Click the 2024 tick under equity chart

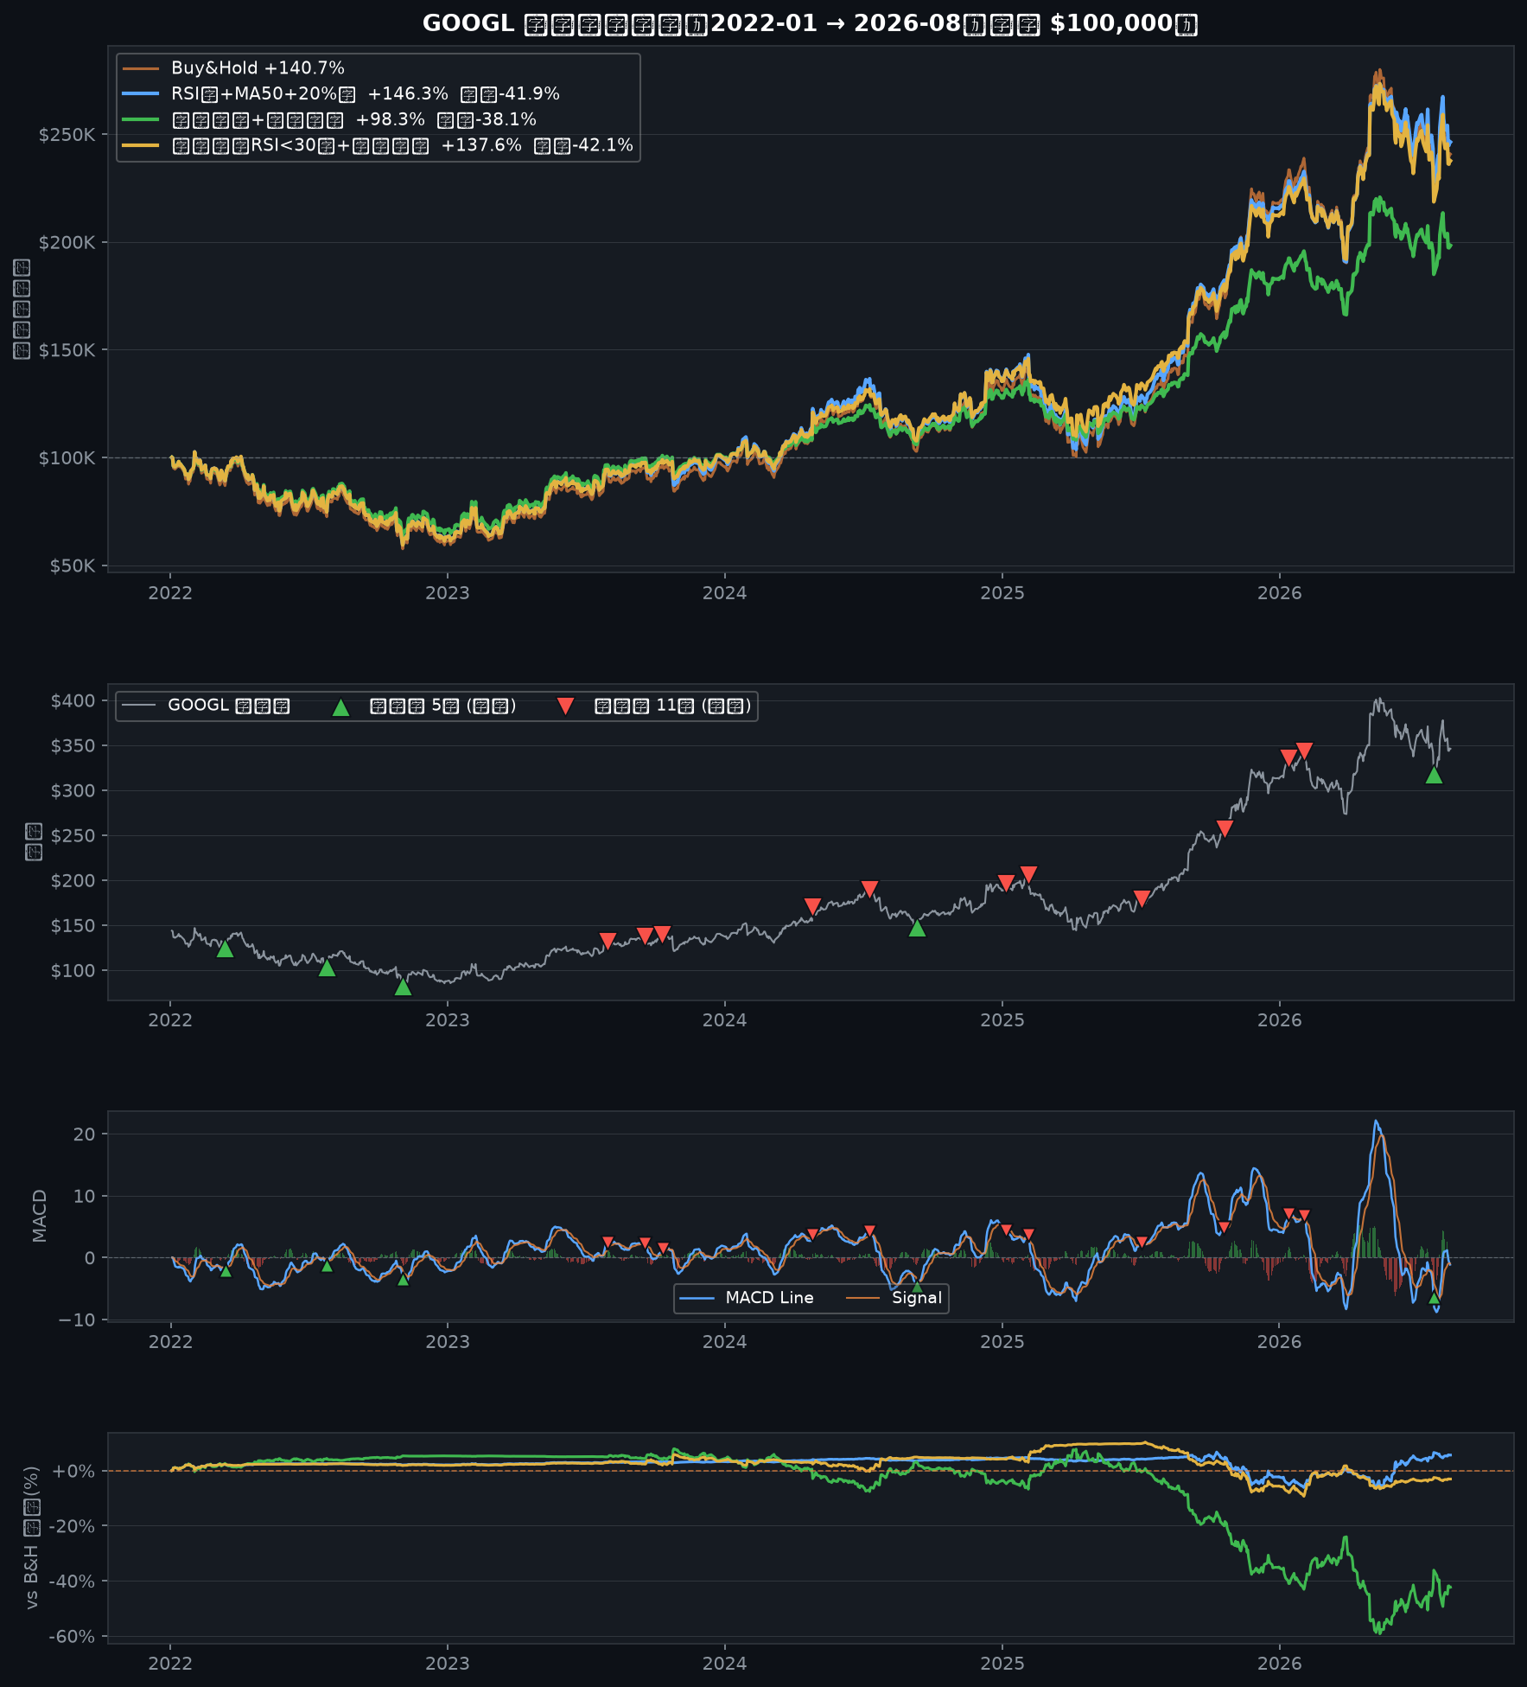[724, 593]
